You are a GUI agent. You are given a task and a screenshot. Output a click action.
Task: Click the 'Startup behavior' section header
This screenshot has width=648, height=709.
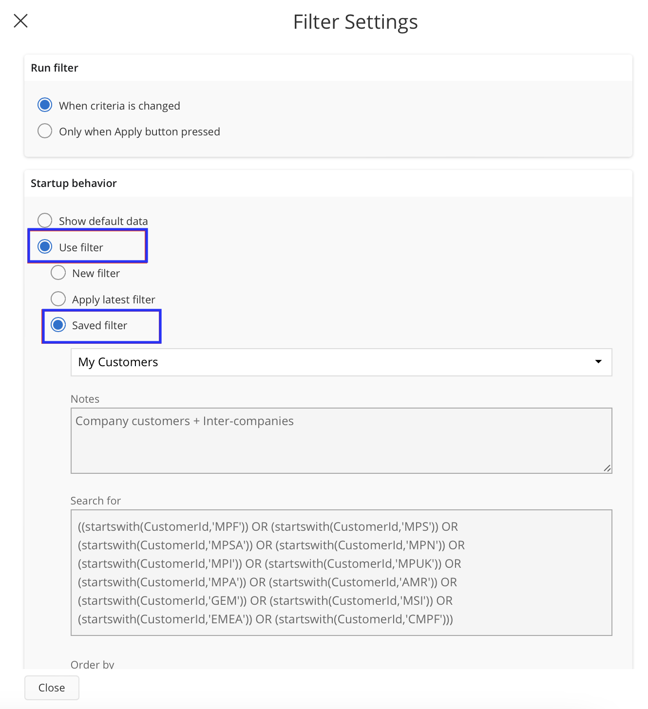(74, 184)
